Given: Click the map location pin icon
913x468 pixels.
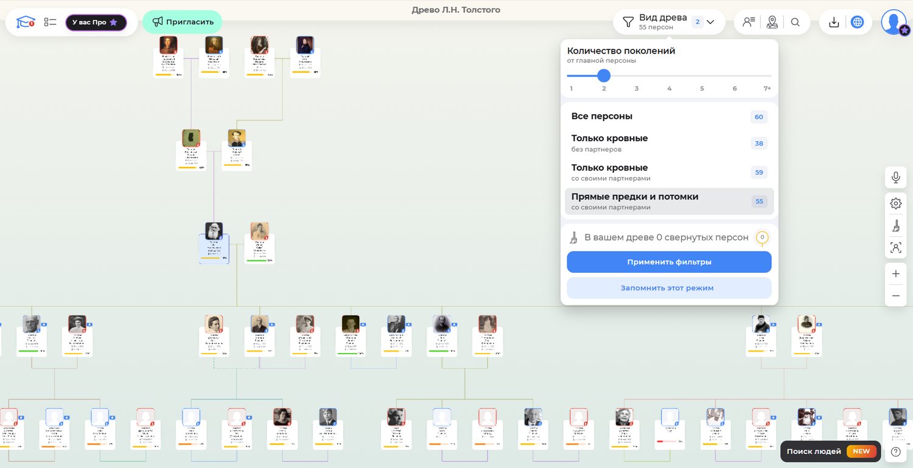Looking at the screenshot, I should (x=772, y=23).
